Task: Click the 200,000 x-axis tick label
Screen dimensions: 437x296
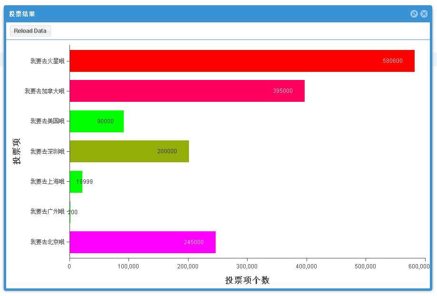Action: 188,266
